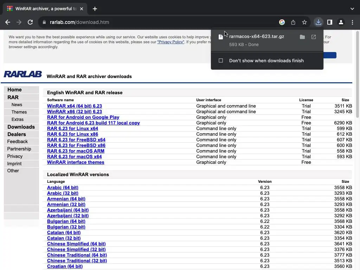Reload the rarlab download page

(30, 22)
